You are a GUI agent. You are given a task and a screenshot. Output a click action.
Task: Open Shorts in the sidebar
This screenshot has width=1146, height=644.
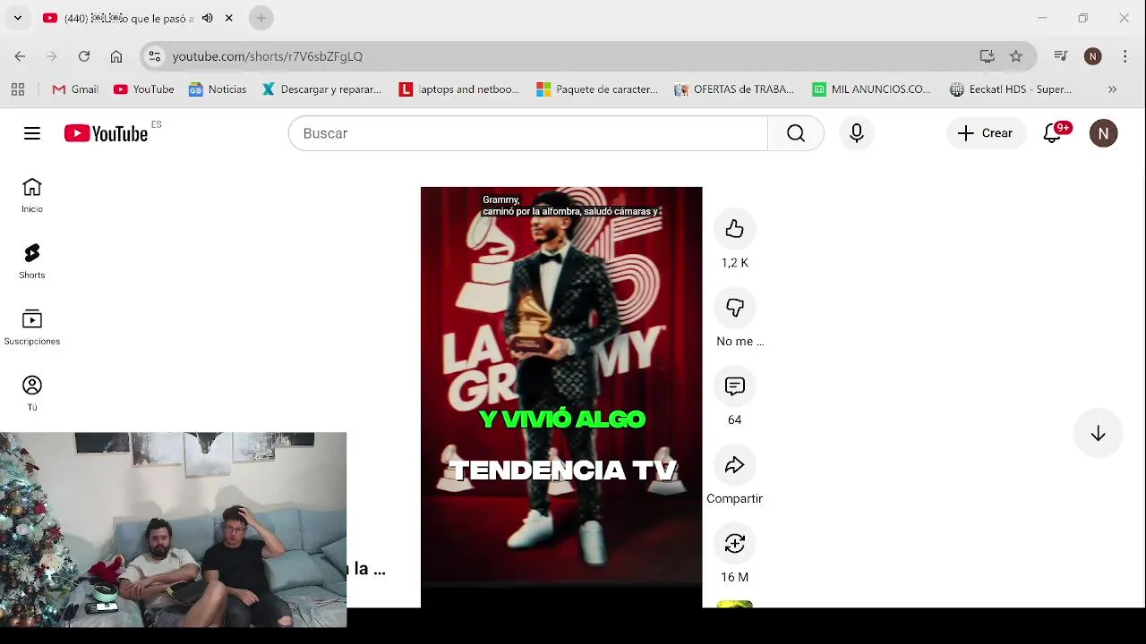pos(32,261)
